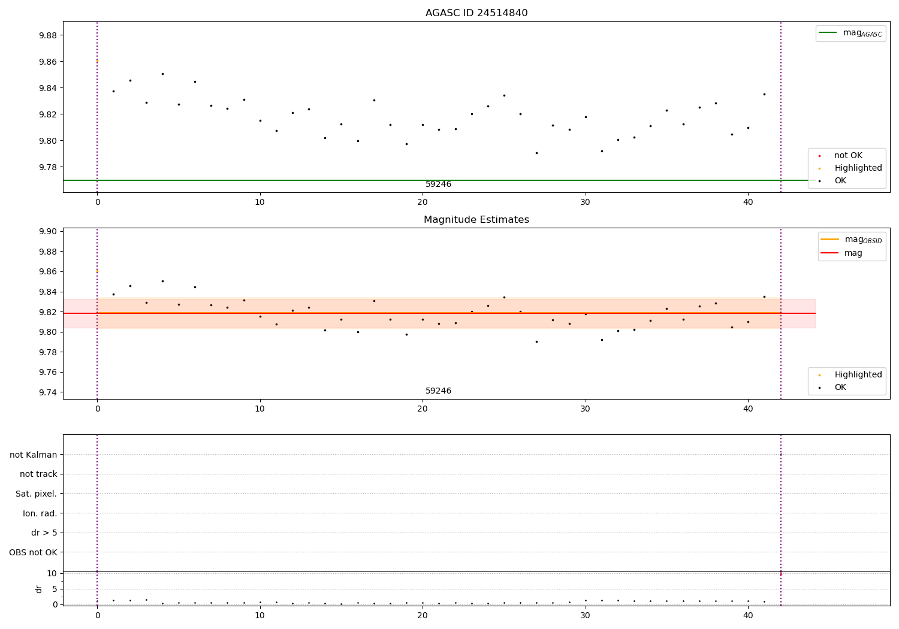Select the mag OBSID legend entry in the middle plot
Viewport: 899px width, 629px height.
[851, 240]
